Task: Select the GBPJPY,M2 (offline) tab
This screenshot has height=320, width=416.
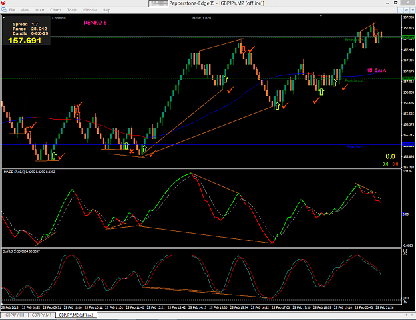Action: pos(76,315)
